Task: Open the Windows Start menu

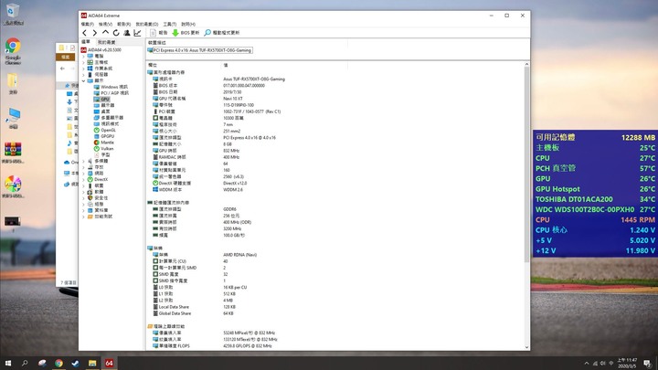Action: 7,363
